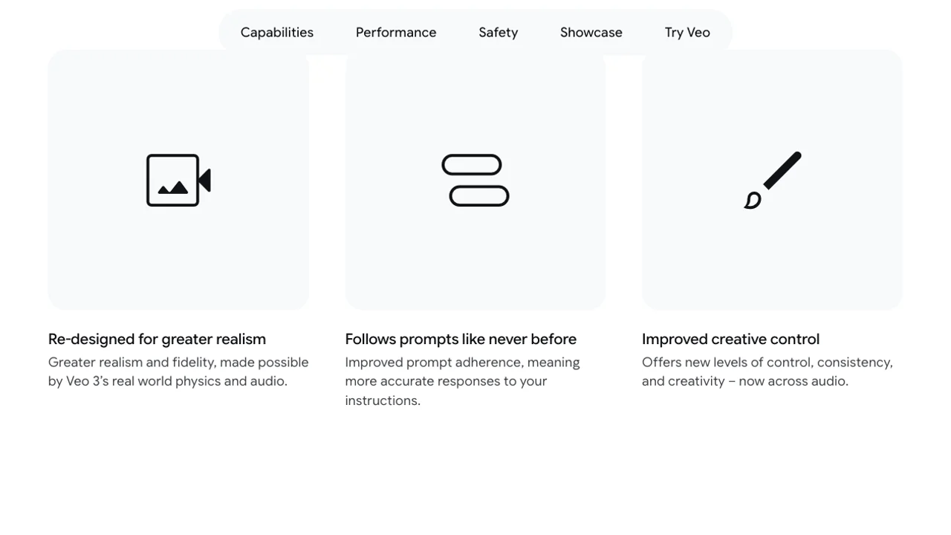Click the video camera image icon

click(178, 181)
